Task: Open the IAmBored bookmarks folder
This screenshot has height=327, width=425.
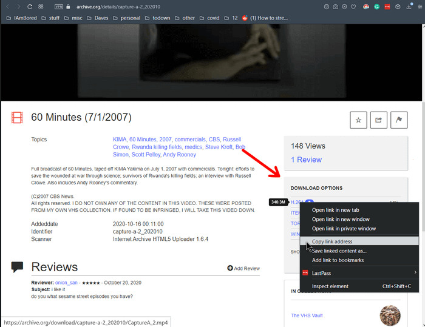Action: click(21, 18)
